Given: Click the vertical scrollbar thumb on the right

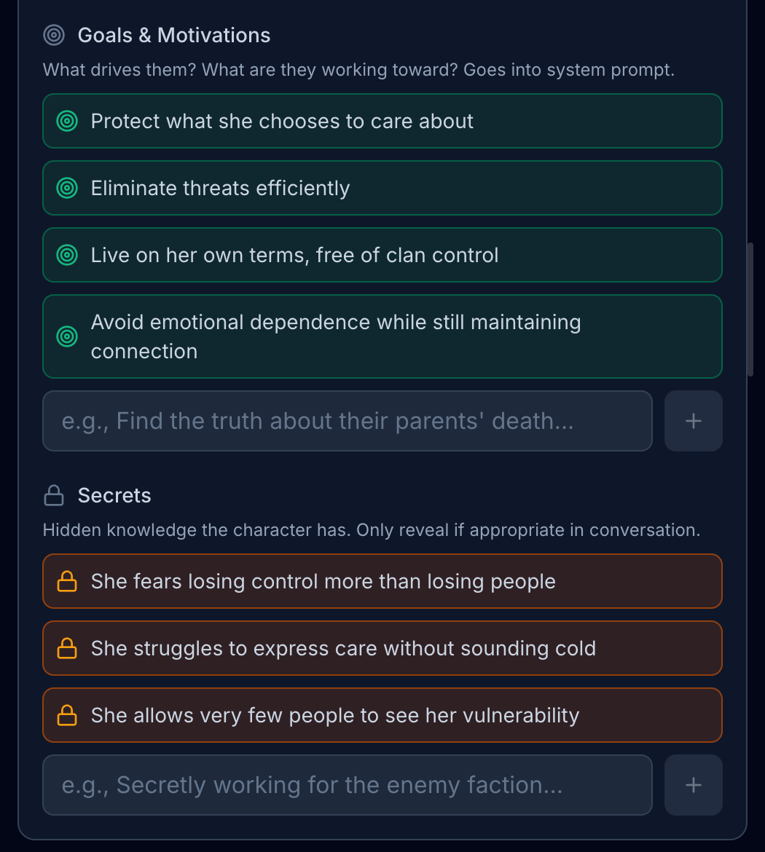Looking at the screenshot, I should coord(750,309).
